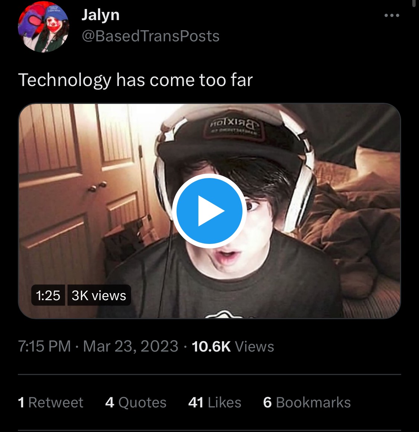Click the 3K views video badge

(x=99, y=295)
